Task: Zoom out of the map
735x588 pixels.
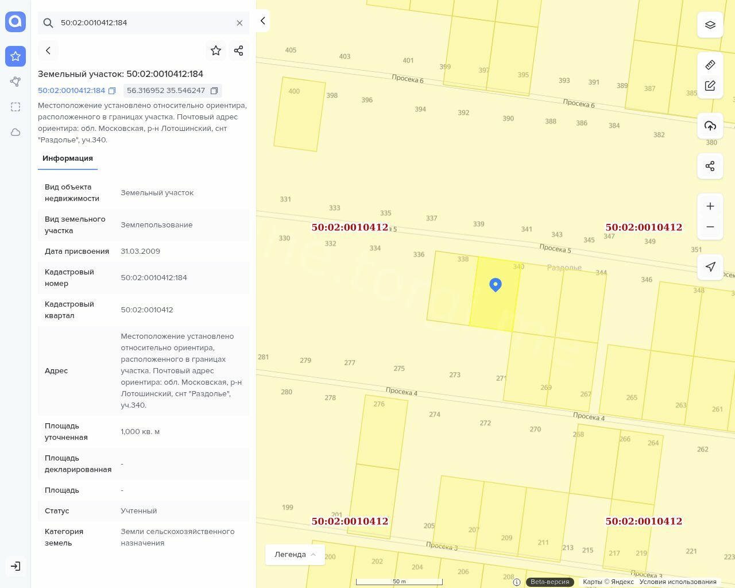Action: pyautogui.click(x=710, y=227)
